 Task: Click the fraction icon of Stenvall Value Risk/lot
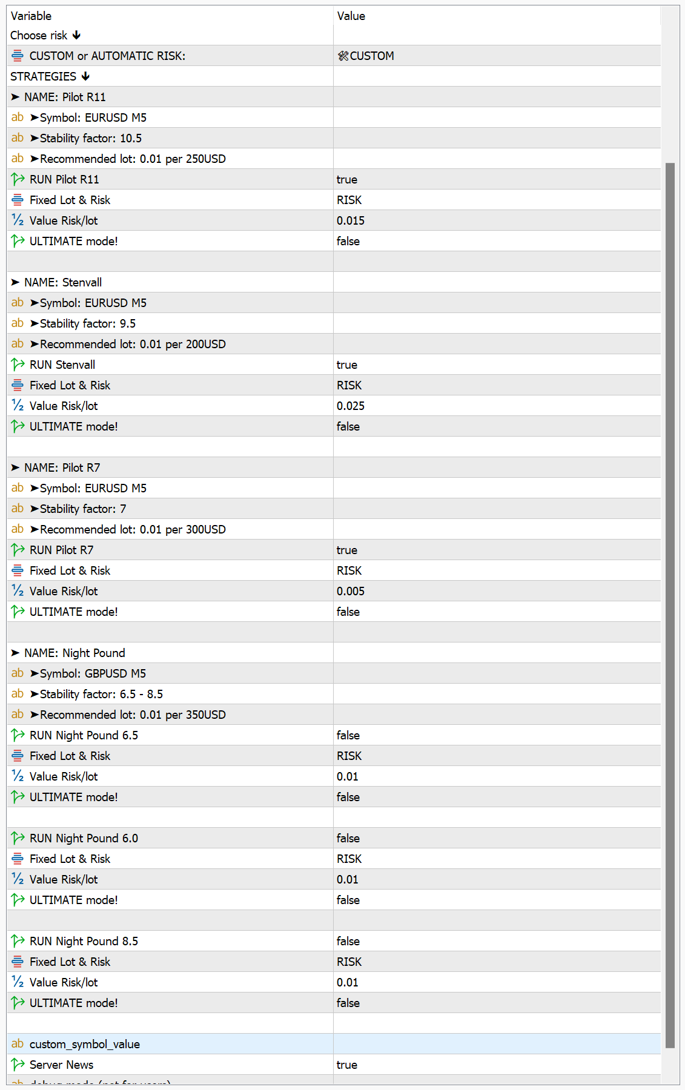click(x=18, y=406)
